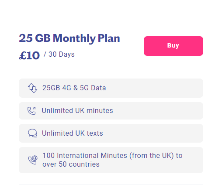Image resolution: width=222 pixels, height=195 pixels.
Task: Click the data transfer arrows icon
Action: point(32,88)
